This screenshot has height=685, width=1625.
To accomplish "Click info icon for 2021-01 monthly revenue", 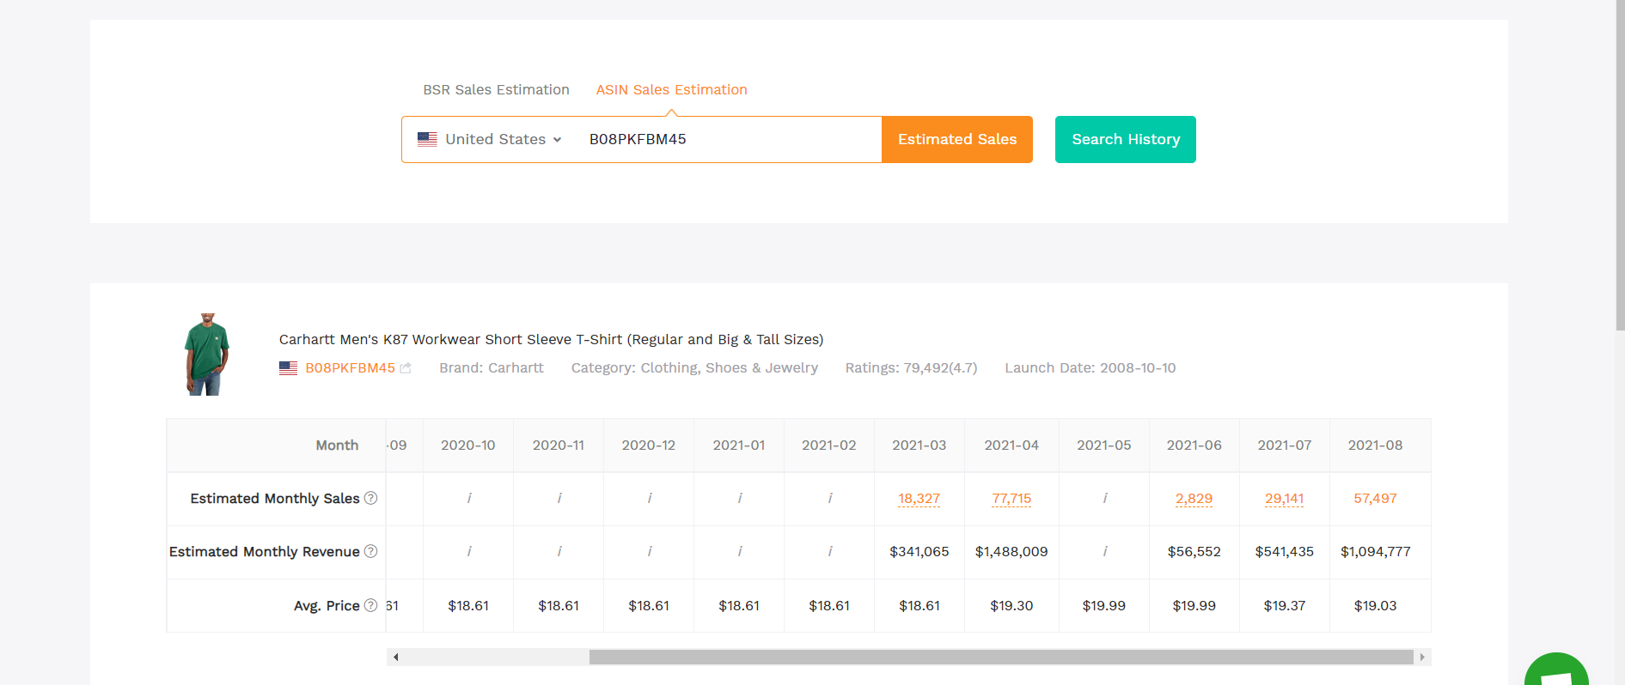I will pyautogui.click(x=740, y=551).
